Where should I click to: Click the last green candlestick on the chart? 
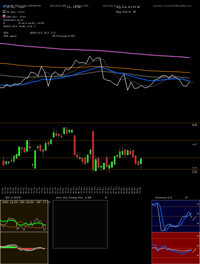click(x=141, y=161)
